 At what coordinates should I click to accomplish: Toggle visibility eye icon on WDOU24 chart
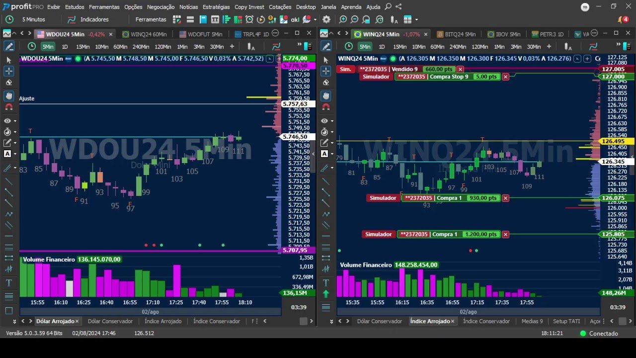pos(7,121)
